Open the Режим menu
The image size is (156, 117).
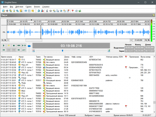(37, 7)
